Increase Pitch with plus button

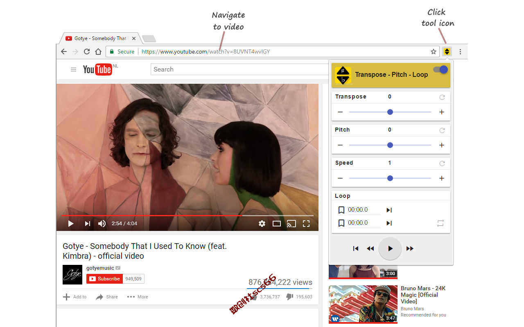(x=442, y=145)
